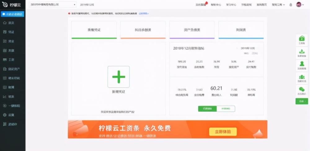
Task: Expand the arrow beside the user avatar
Action: click(x=303, y=5)
